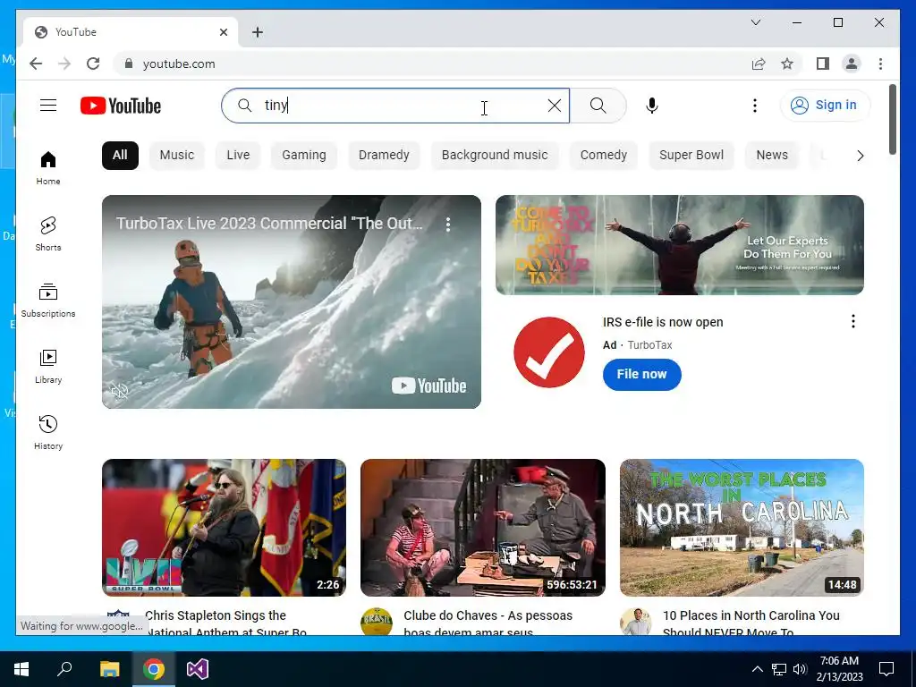The height and width of the screenshot is (687, 916).
Task: Toggle the Chrome side panel
Action: [823, 64]
